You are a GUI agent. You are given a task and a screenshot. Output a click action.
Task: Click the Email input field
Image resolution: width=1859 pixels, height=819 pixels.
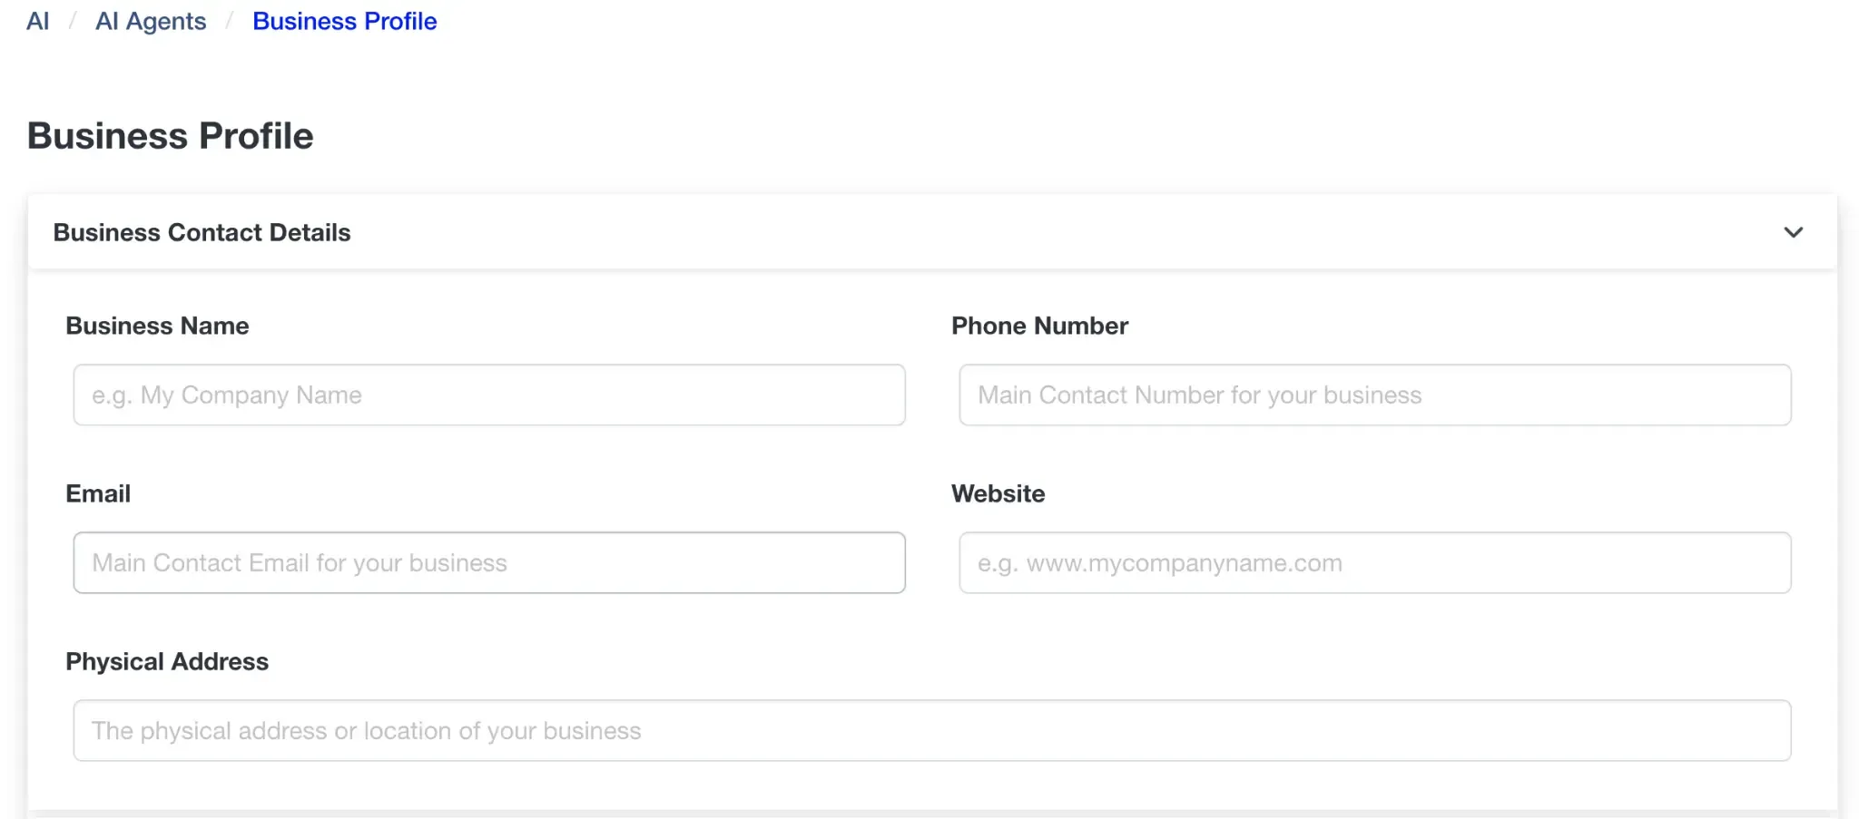[488, 562]
